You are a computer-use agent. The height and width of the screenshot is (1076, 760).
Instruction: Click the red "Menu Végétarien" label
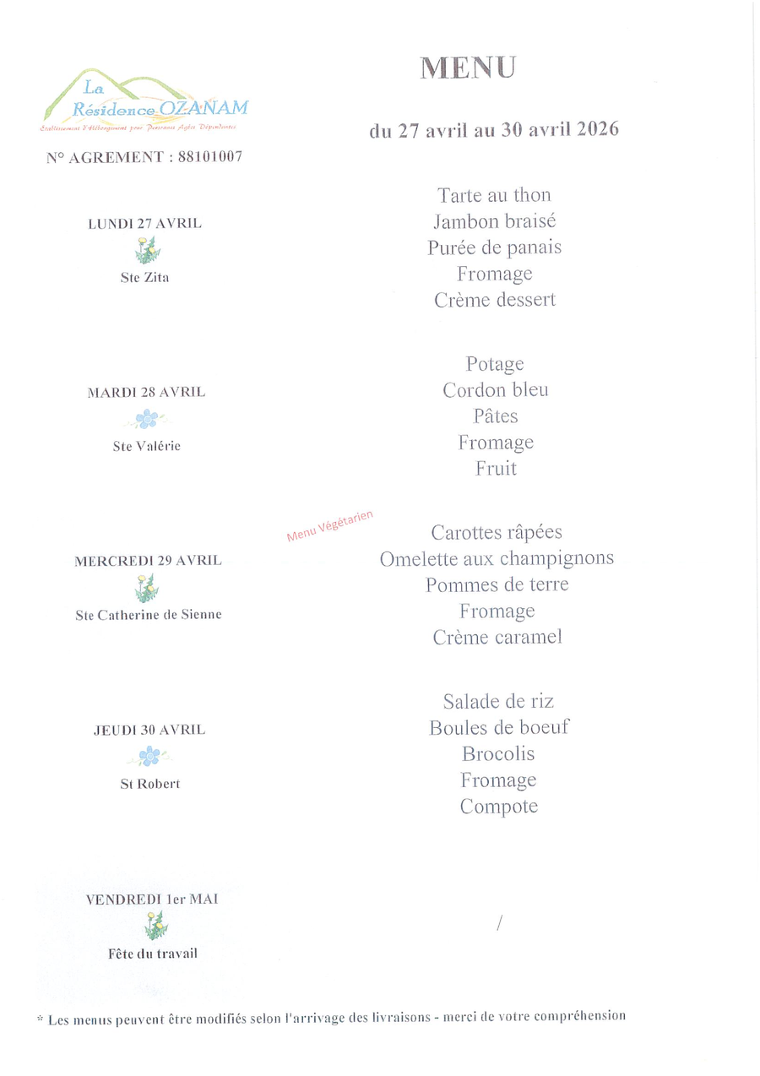click(329, 526)
